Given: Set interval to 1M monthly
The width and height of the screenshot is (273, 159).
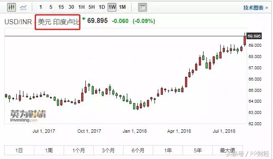Looking at the screenshot, I should (x=122, y=7).
